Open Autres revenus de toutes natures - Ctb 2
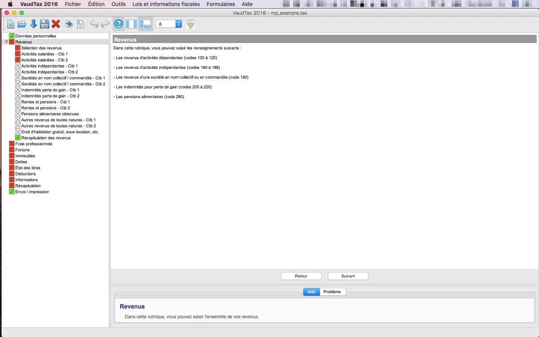Image resolution: width=539 pixels, height=337 pixels. pos(59,126)
